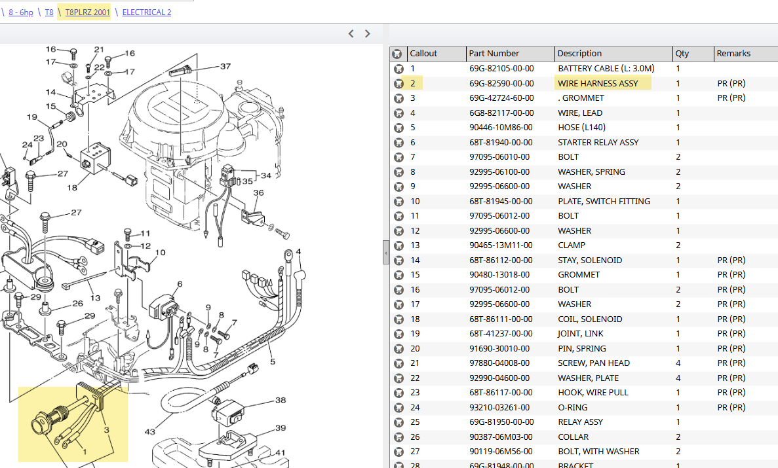Add Joint, Link to cart
The image size is (778, 468).
[x=399, y=334]
